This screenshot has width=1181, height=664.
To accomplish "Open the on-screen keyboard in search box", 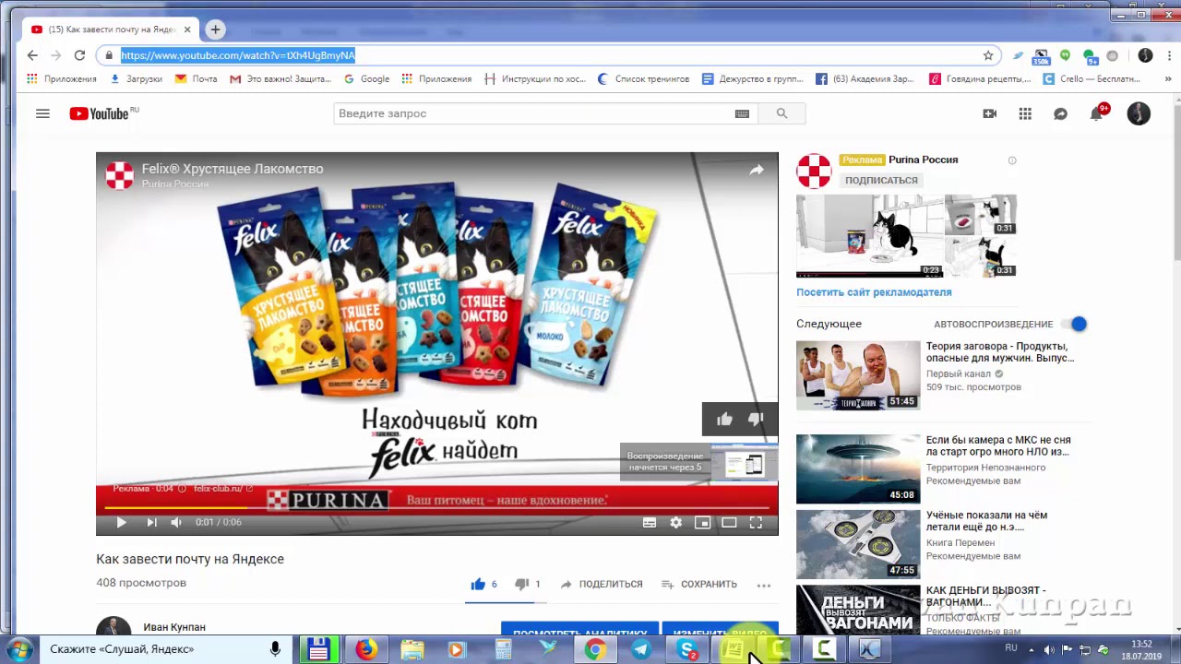I will point(742,113).
